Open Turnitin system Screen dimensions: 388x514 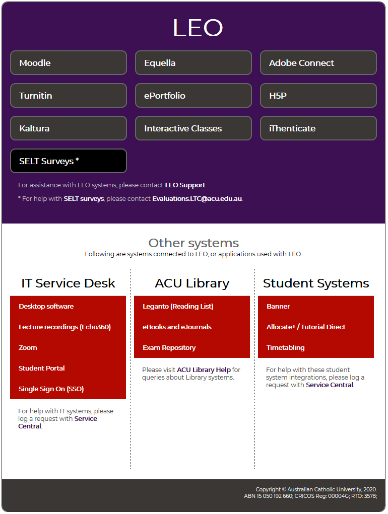click(68, 96)
